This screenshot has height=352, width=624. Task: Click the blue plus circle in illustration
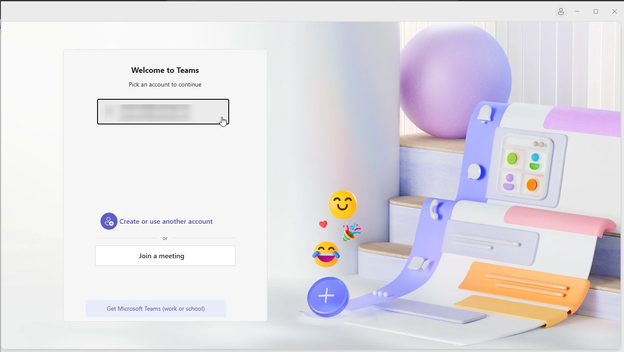(328, 296)
